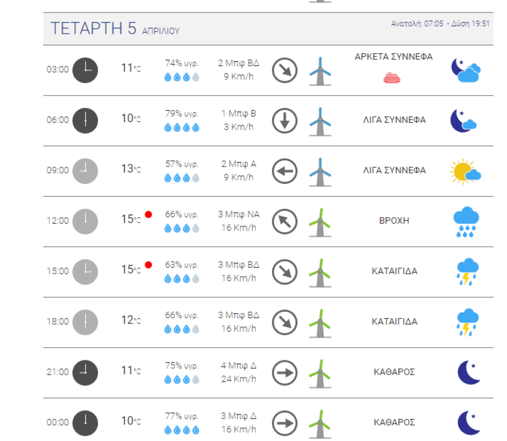Click the downward wind arrow at 06:00
Image resolution: width=507 pixels, height=441 pixels.
coord(284,120)
